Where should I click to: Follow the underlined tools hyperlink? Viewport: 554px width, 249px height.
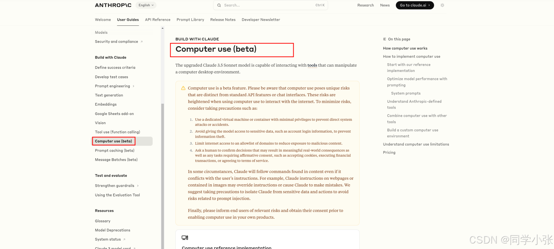pos(312,65)
